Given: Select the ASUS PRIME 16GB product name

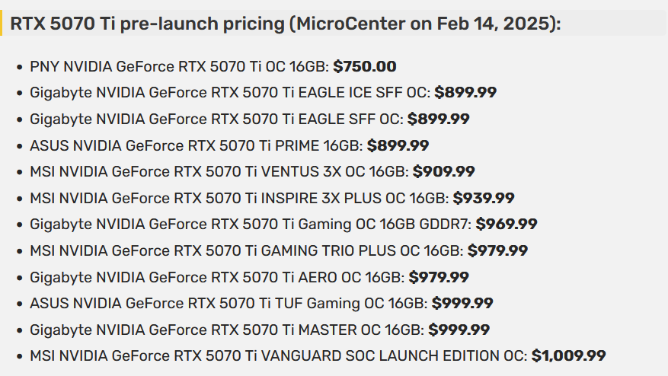Looking at the screenshot, I should point(196,145).
